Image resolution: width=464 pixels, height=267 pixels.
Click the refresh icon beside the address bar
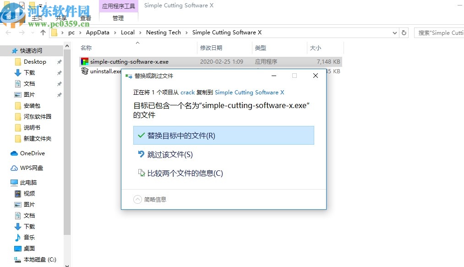click(403, 33)
